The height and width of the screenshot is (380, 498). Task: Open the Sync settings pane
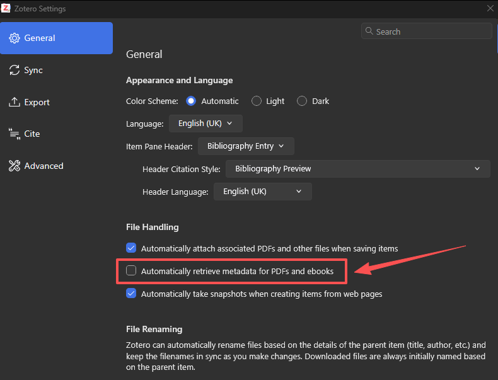(x=56, y=70)
